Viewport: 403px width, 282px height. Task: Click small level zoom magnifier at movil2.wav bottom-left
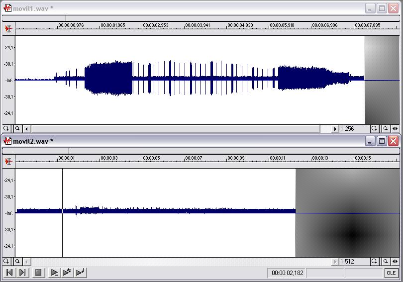pyautogui.click(x=17, y=262)
